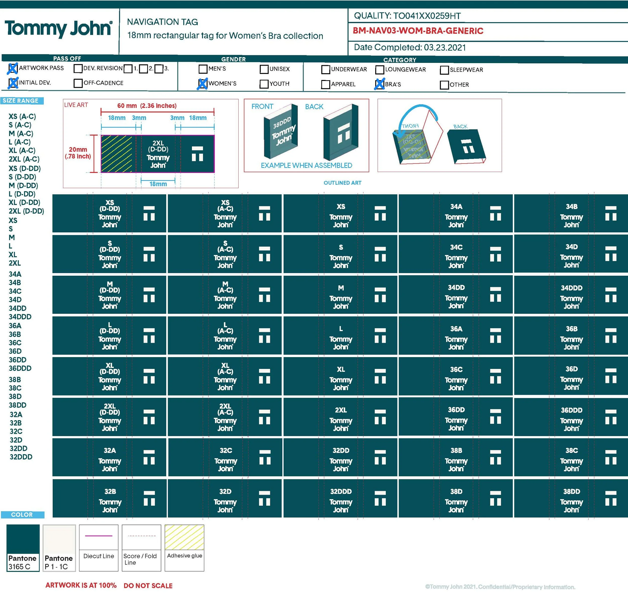Click XS (A-C) in the size range list
Image resolution: width=628 pixels, height=596 pixels.
pos(22,117)
